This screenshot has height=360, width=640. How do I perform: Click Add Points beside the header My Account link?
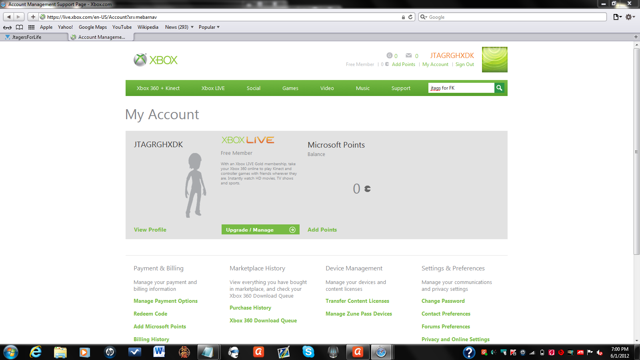pos(404,64)
